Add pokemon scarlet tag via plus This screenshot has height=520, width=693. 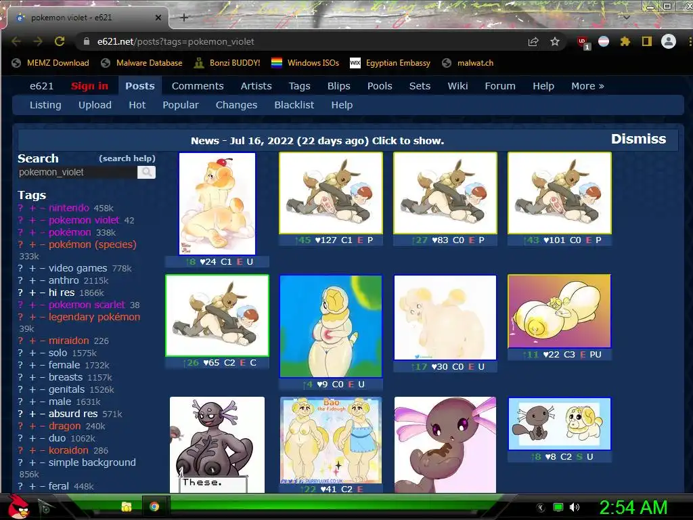[x=32, y=305]
